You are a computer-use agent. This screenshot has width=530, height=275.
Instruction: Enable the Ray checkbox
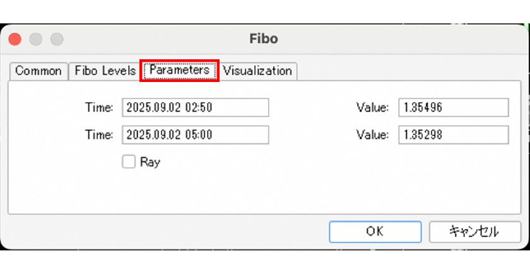(129, 162)
